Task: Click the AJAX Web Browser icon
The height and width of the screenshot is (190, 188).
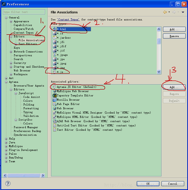Action: point(55,121)
